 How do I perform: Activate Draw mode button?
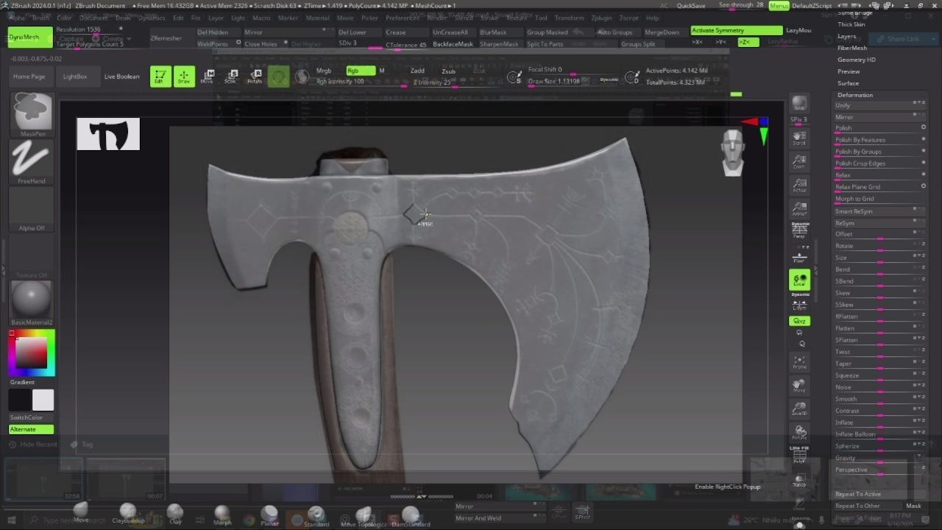click(184, 77)
